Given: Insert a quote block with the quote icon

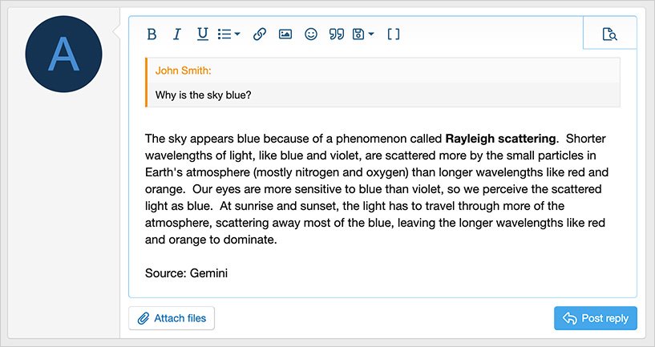Looking at the screenshot, I should point(337,34).
